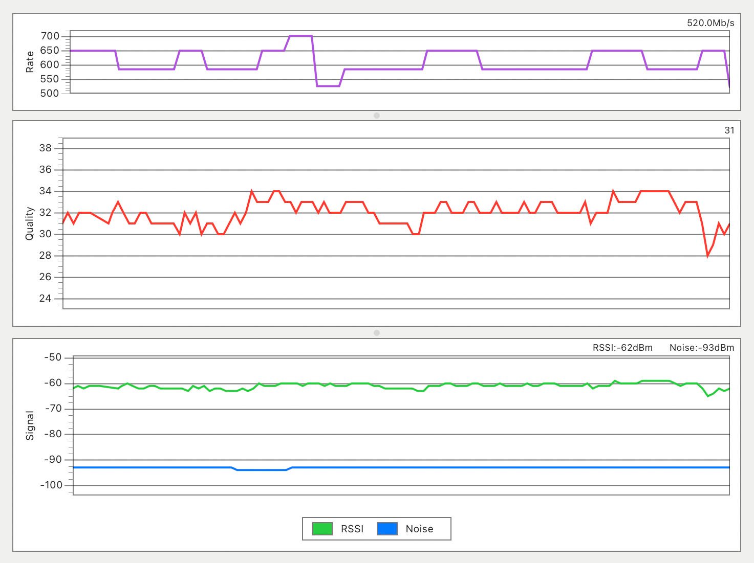This screenshot has height=563, width=754.
Task: Click the 30 tick label on Quality axis
Action: click(x=46, y=234)
